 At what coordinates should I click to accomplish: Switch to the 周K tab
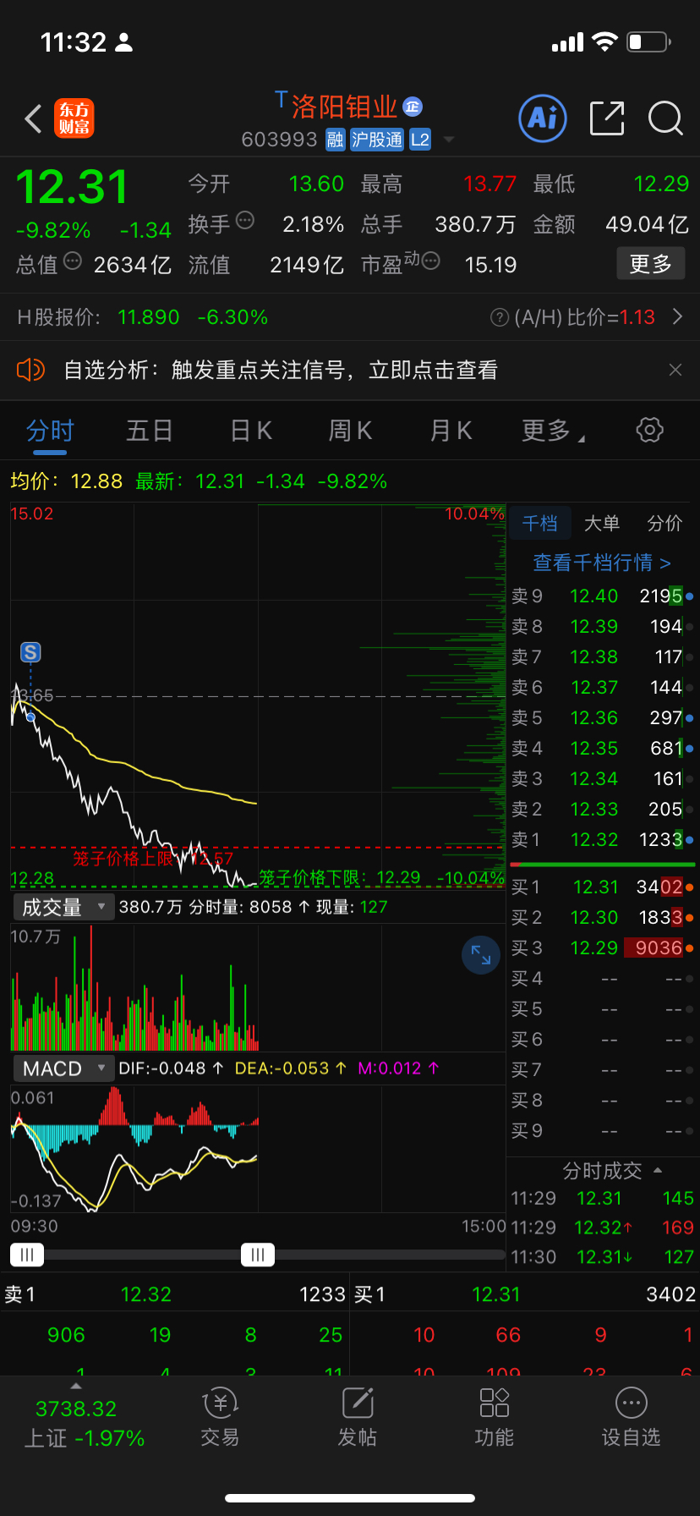tap(351, 431)
